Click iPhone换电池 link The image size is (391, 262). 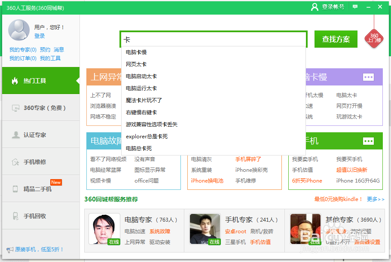(x=207, y=181)
